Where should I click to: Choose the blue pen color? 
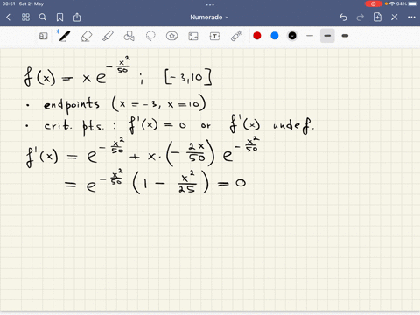tap(275, 36)
